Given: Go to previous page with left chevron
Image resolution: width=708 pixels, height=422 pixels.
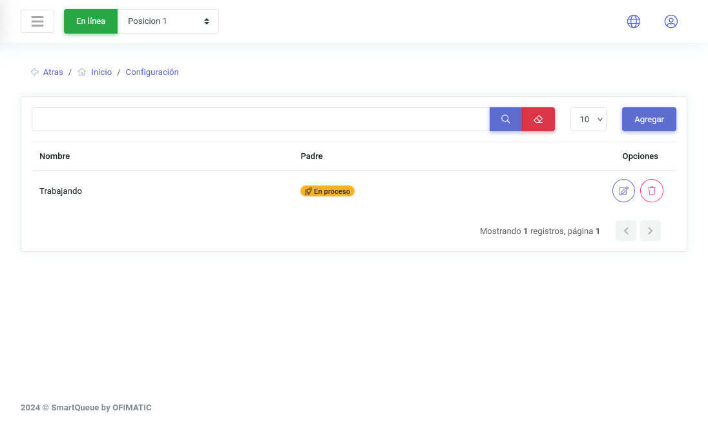Looking at the screenshot, I should pos(626,231).
